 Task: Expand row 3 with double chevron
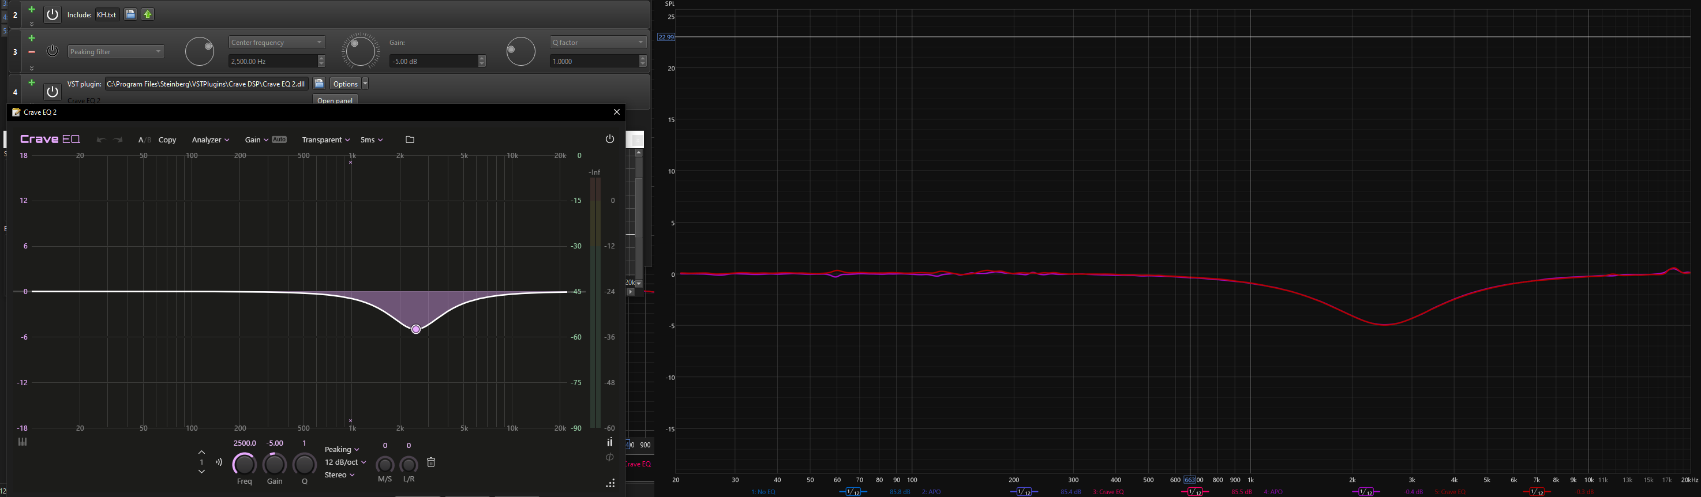pyautogui.click(x=31, y=67)
